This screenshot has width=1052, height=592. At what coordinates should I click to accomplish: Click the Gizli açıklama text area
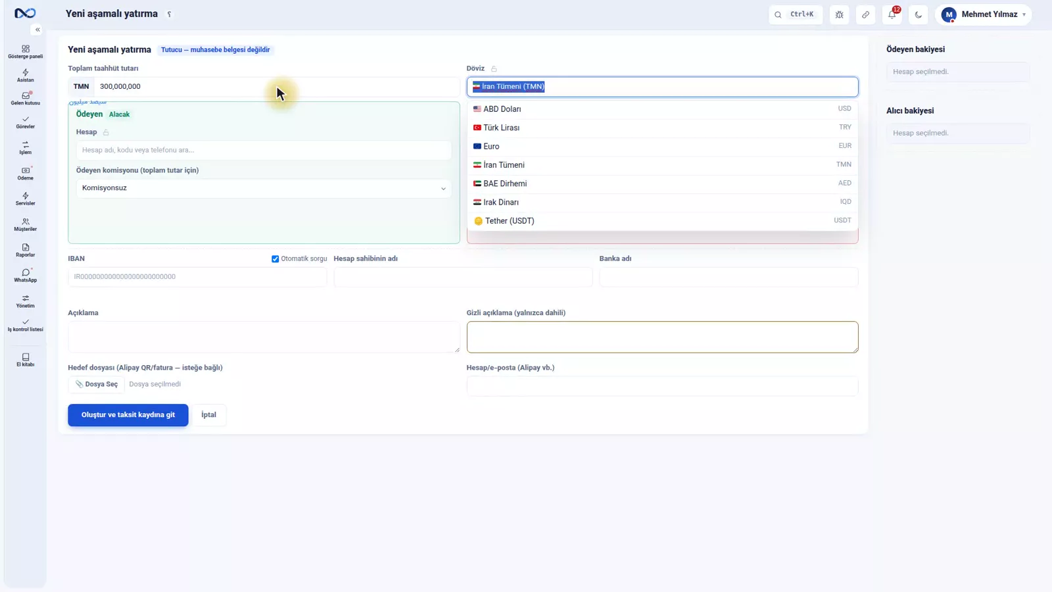[x=662, y=337]
